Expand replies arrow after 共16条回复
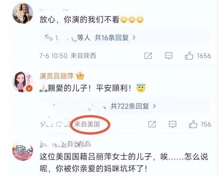The height and width of the screenshot is (178, 221). pos(134,37)
